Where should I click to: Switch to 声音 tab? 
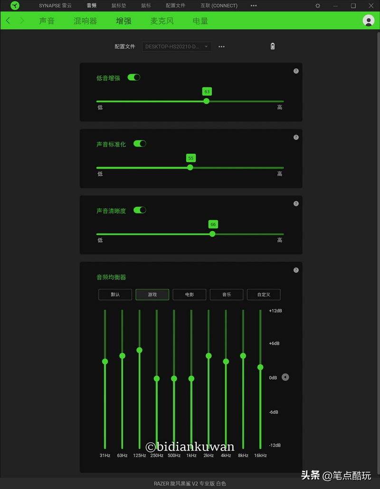click(x=47, y=20)
